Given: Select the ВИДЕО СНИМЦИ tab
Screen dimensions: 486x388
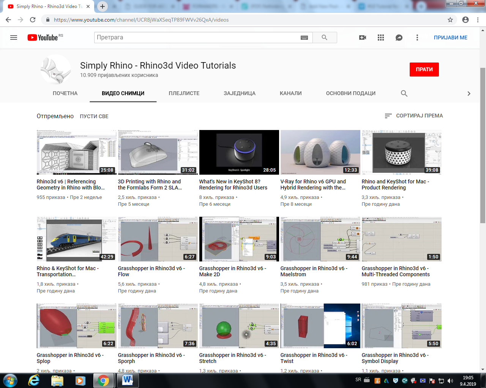Looking at the screenshot, I should point(123,93).
